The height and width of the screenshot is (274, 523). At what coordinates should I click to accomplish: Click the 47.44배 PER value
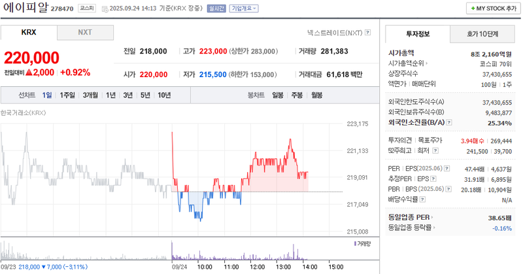[475, 169]
